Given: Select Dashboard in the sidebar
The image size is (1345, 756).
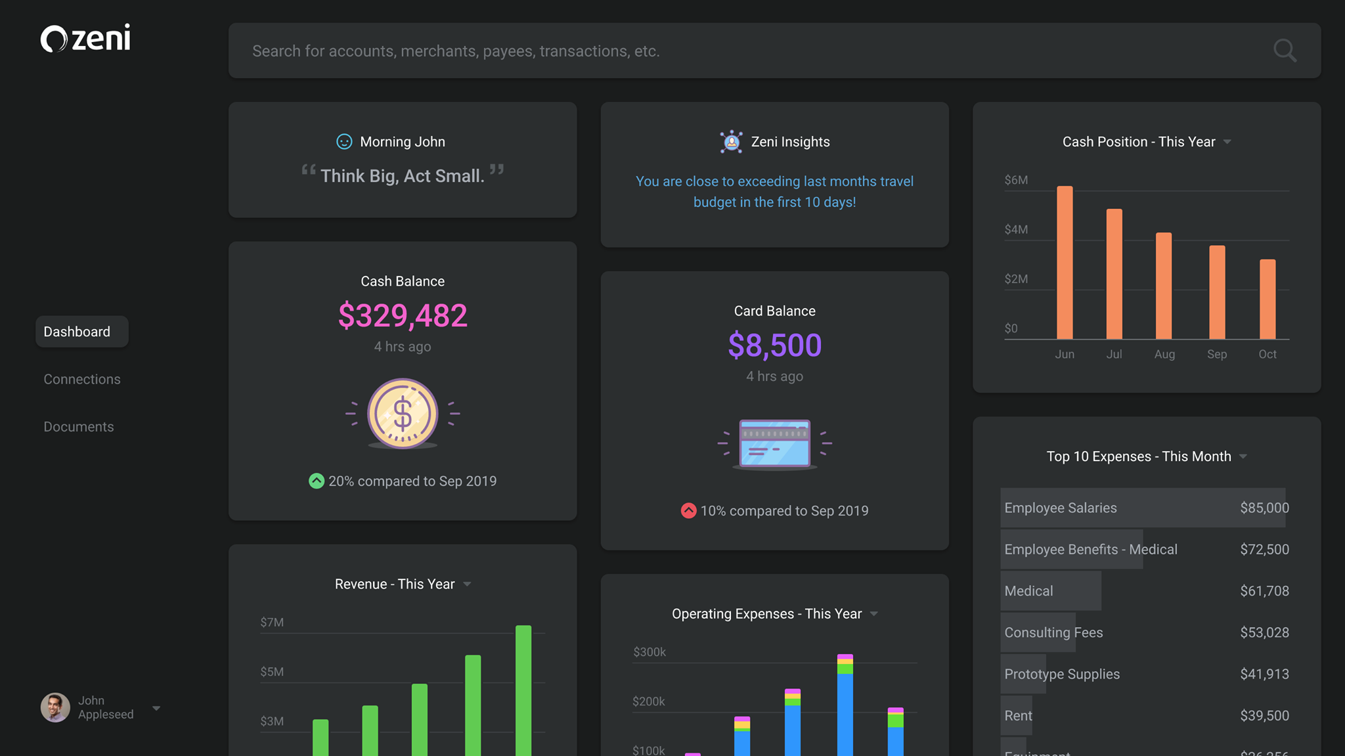Looking at the screenshot, I should pyautogui.click(x=81, y=332).
